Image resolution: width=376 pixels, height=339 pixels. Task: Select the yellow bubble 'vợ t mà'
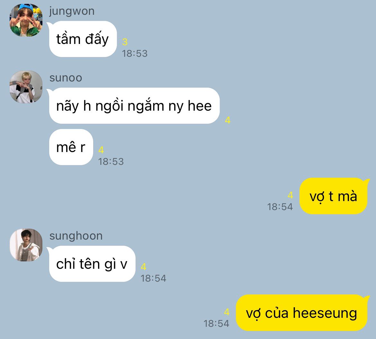pyautogui.click(x=333, y=196)
